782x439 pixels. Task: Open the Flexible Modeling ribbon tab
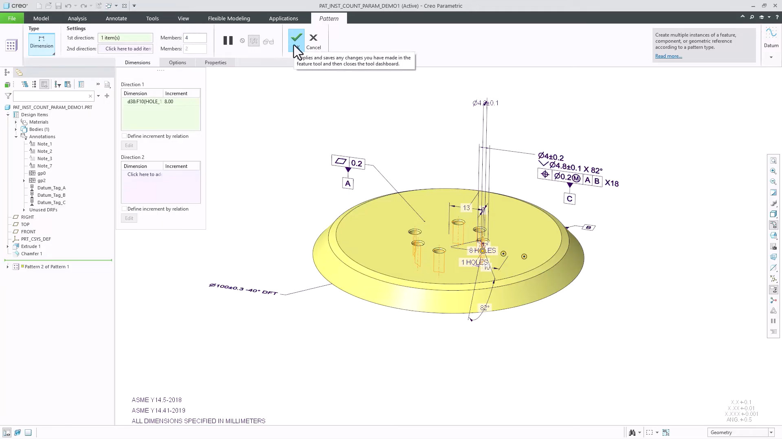pyautogui.click(x=229, y=18)
